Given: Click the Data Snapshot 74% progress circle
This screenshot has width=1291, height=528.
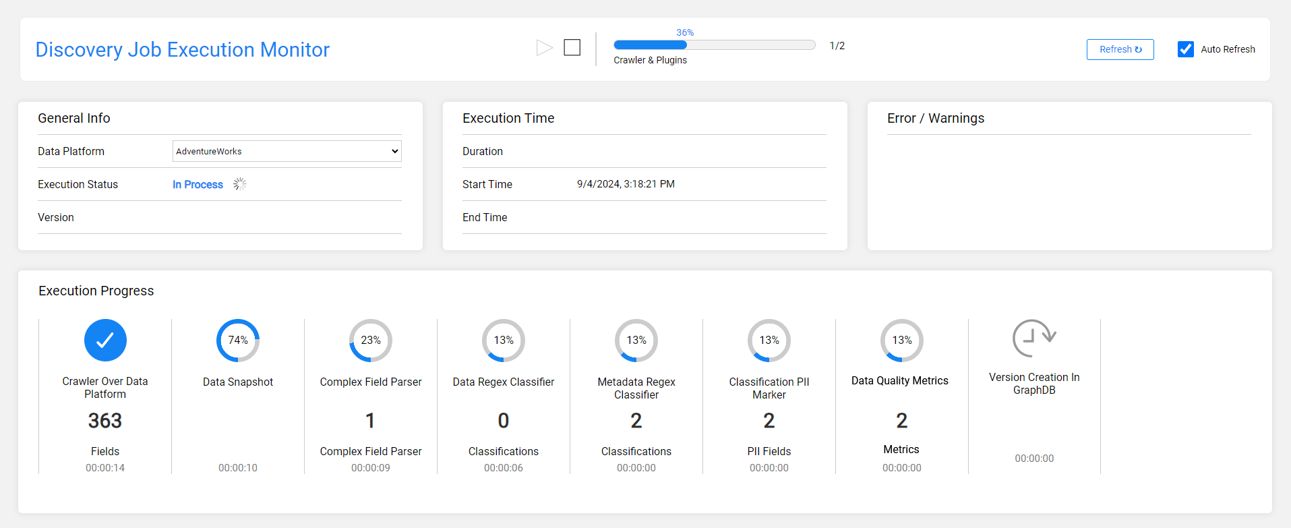Looking at the screenshot, I should click(x=238, y=340).
